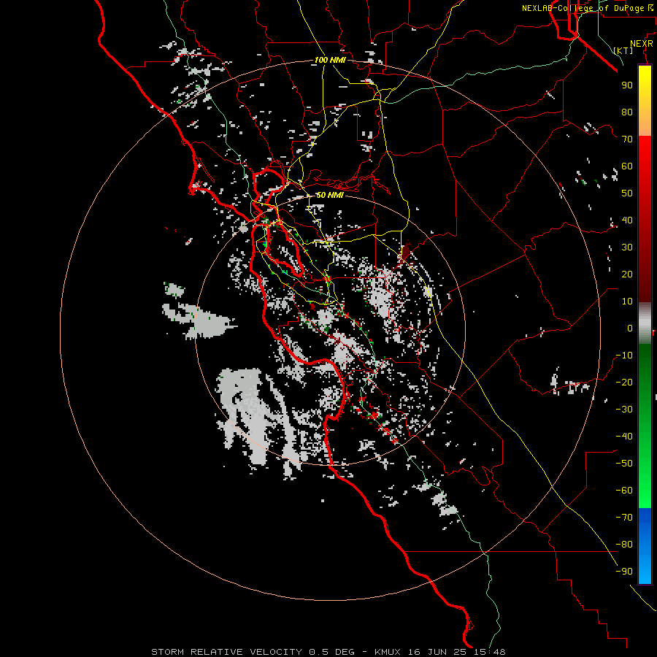Screen dimensions: 657x657
Task: Click the 40 value on velocity scale
Action: pyautogui.click(x=627, y=220)
